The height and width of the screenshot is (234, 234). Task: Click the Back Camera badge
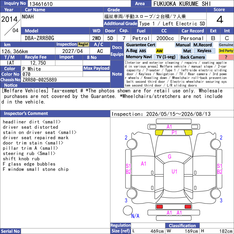(192, 57)
